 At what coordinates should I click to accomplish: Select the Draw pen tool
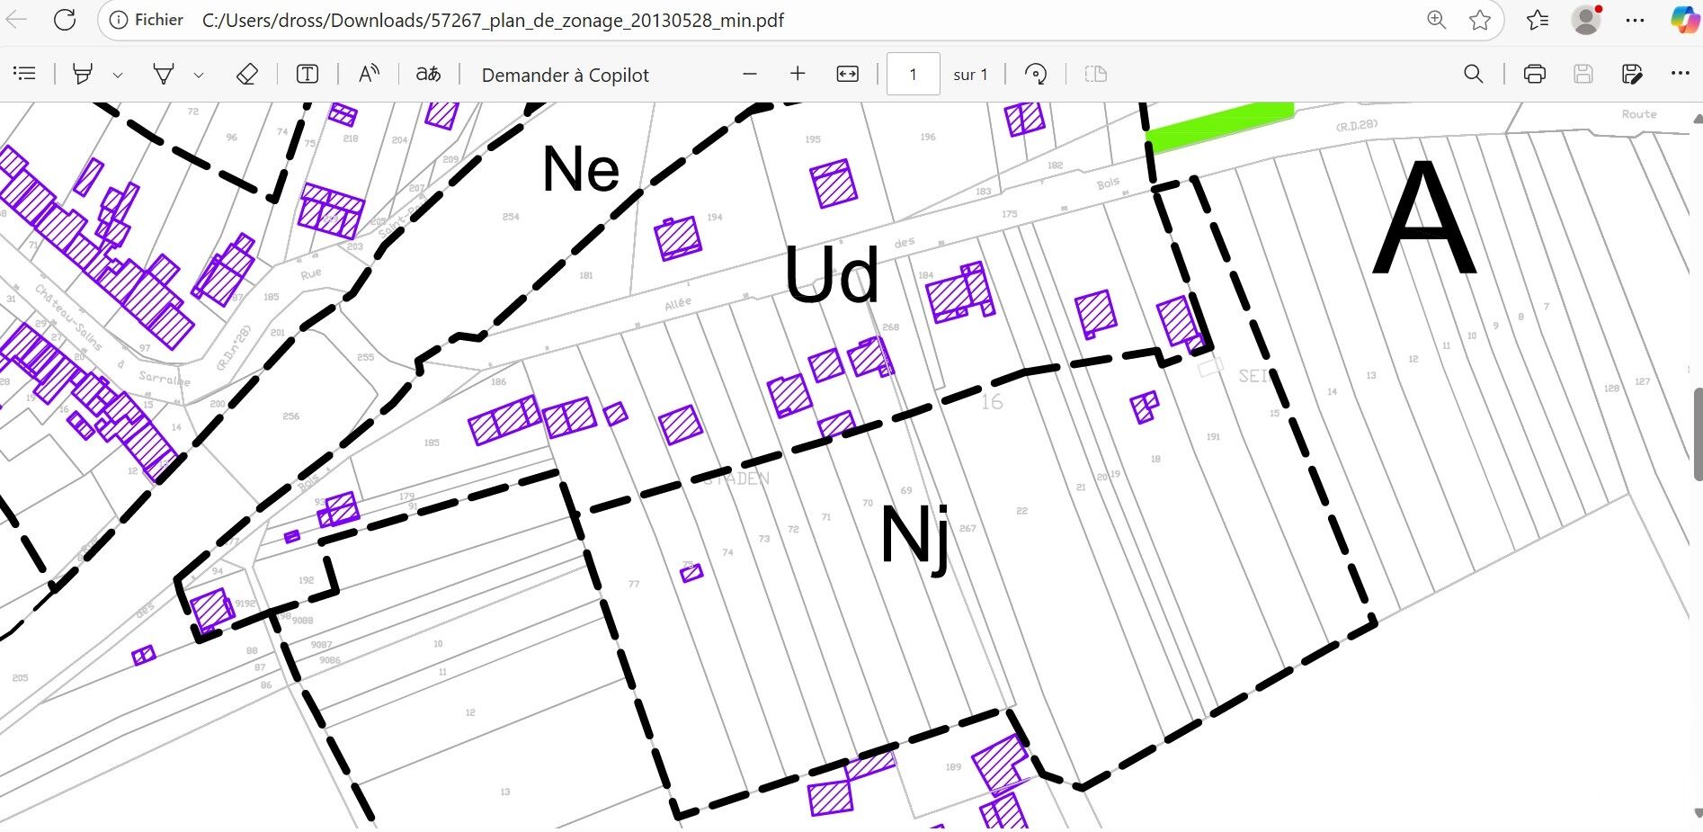(x=164, y=74)
